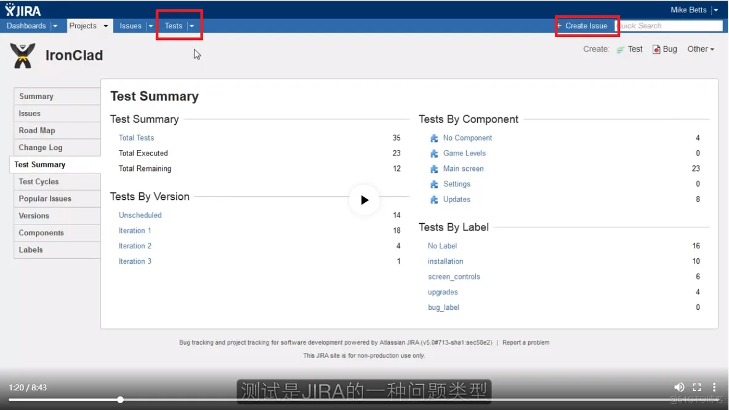Click the Settings component icon
The height and width of the screenshot is (410, 729).
pyautogui.click(x=434, y=184)
